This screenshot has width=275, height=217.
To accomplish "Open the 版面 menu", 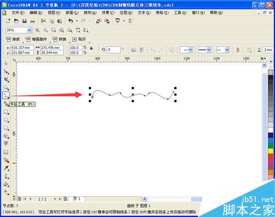I will tap(72, 13).
